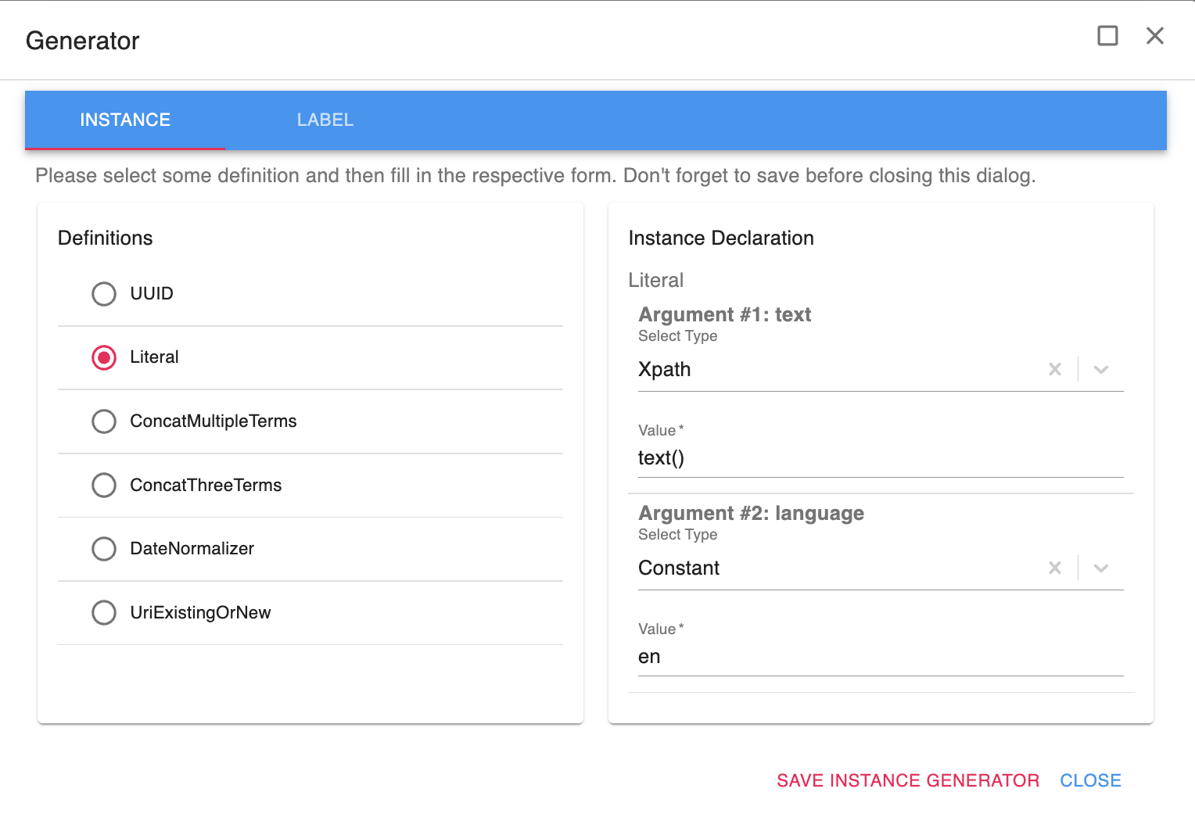Close the Generator dialog with X icon
The image size is (1195, 821).
(1154, 36)
